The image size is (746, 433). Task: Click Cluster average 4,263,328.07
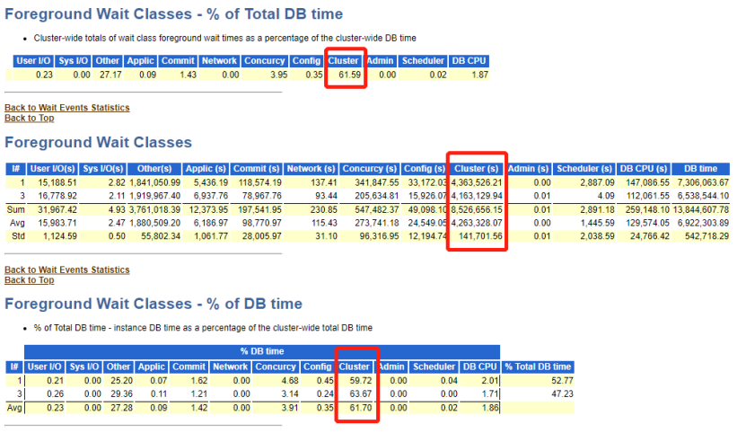click(x=477, y=223)
